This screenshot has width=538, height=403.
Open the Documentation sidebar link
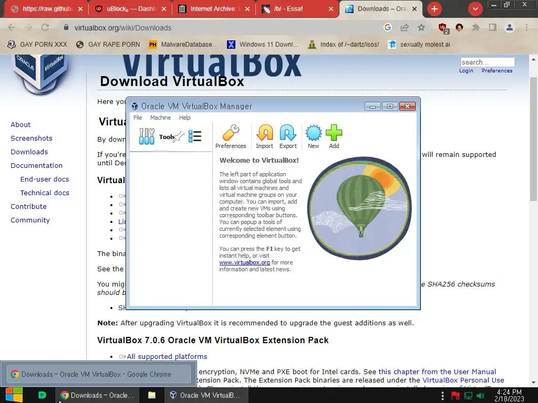(36, 165)
